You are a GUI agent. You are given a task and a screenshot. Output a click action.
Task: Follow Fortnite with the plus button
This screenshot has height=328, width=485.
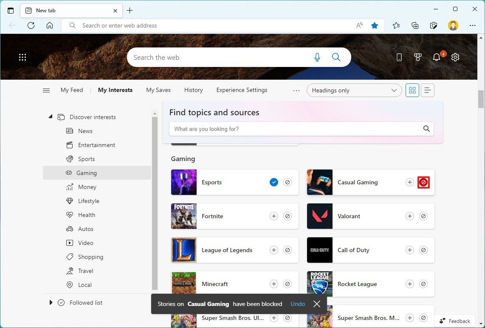coord(274,216)
